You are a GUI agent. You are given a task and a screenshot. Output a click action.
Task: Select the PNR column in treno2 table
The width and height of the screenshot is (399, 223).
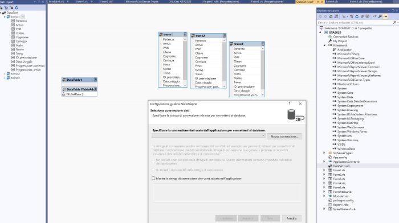click(198, 49)
